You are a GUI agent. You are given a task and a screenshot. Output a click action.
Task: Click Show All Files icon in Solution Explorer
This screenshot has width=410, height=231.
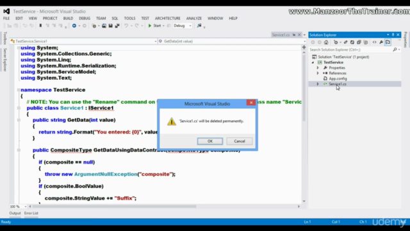point(366,42)
